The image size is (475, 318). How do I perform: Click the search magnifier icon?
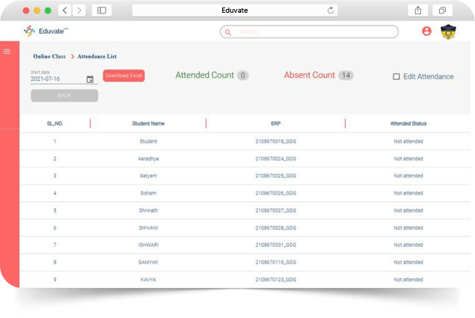click(x=228, y=32)
